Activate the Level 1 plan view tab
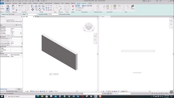Screen dimensions: 174x98 click(105, 17)
